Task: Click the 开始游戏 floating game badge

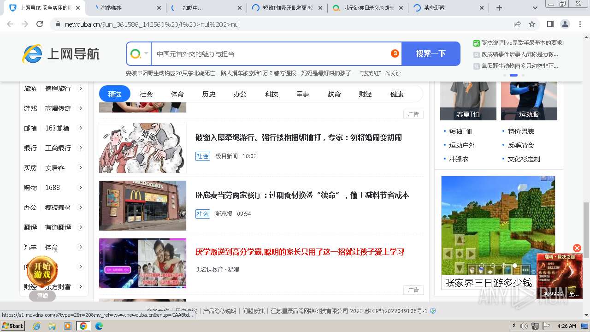Action: click(42, 271)
